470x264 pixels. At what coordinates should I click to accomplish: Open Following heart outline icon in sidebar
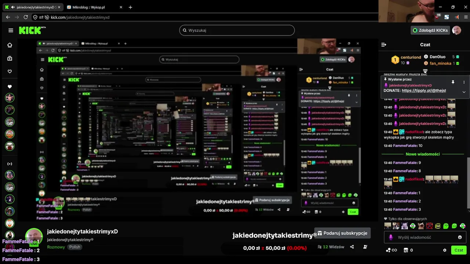10,71
